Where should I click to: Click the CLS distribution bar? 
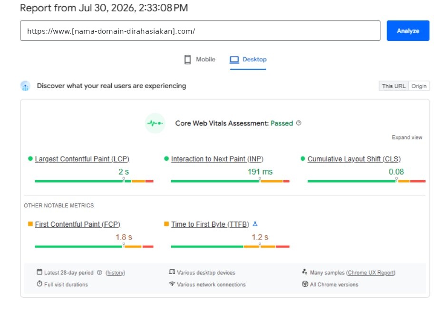[x=366, y=181]
